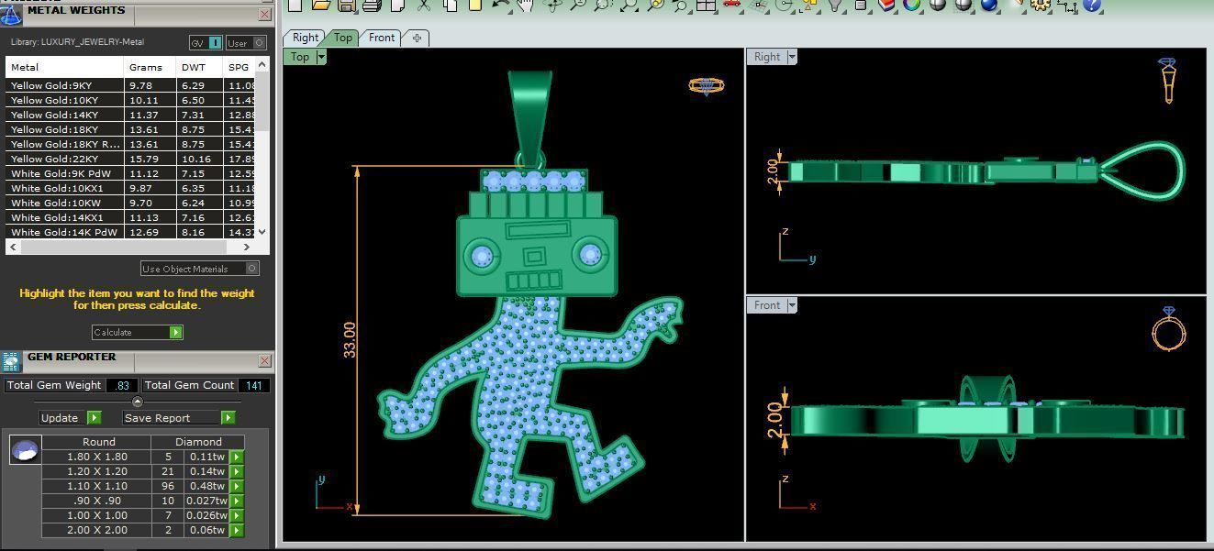This screenshot has width=1214, height=551.
Task: Click metal table scroll-left arrow
Action: click(13, 247)
